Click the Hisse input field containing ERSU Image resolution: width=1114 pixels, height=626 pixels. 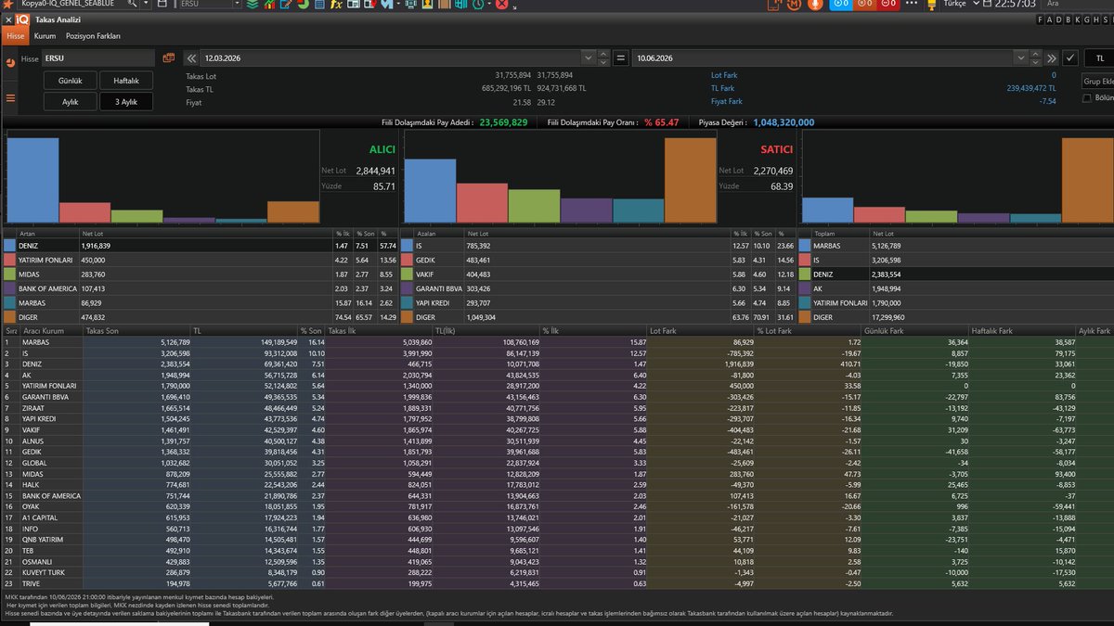tap(100, 57)
